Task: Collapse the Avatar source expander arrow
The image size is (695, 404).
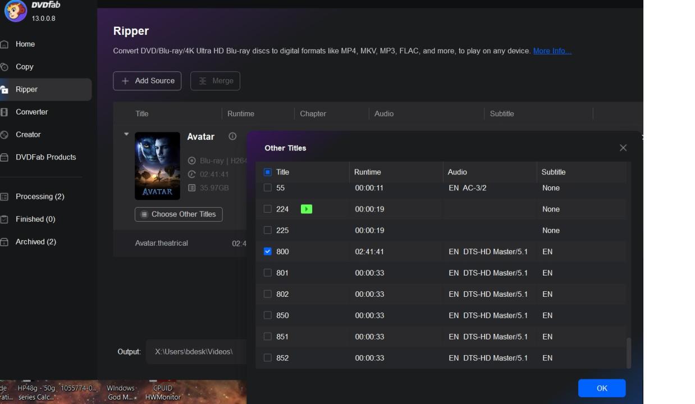Action: (126, 134)
